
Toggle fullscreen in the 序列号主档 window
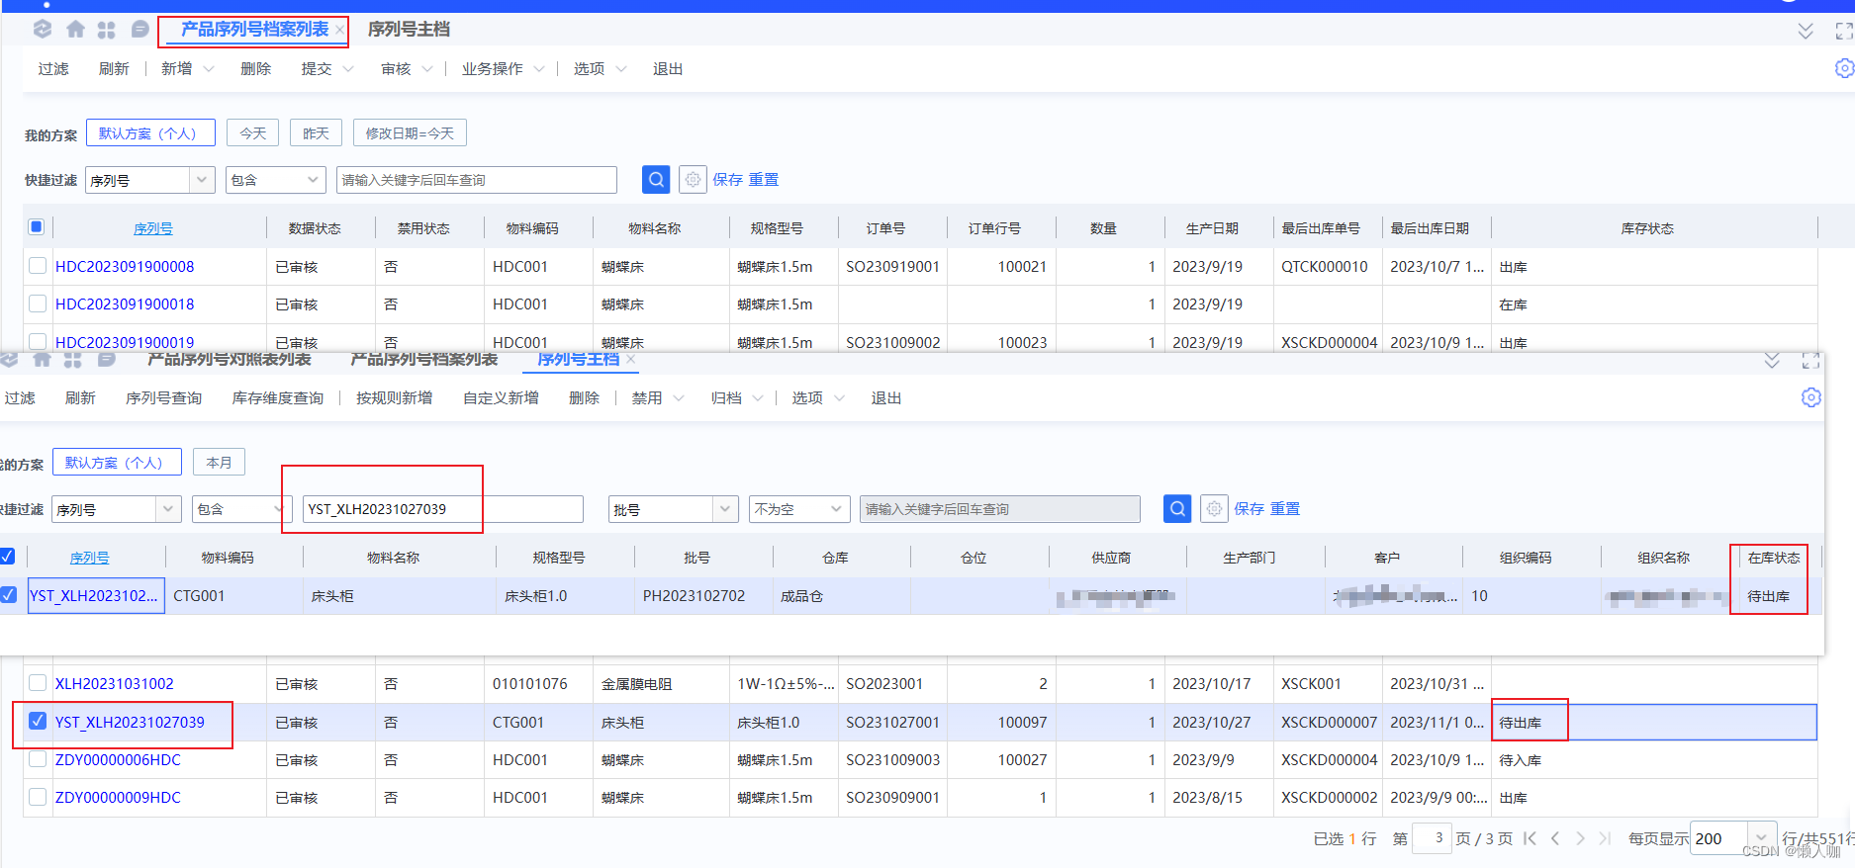click(x=1811, y=361)
